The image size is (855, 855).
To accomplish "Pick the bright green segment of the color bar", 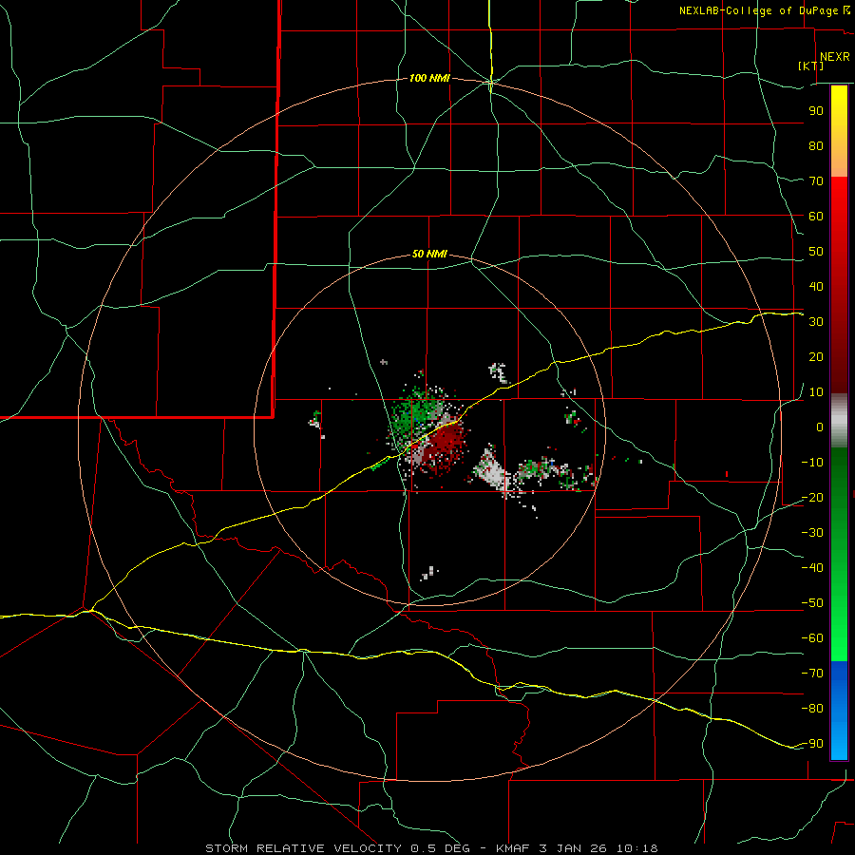I will coord(839,633).
